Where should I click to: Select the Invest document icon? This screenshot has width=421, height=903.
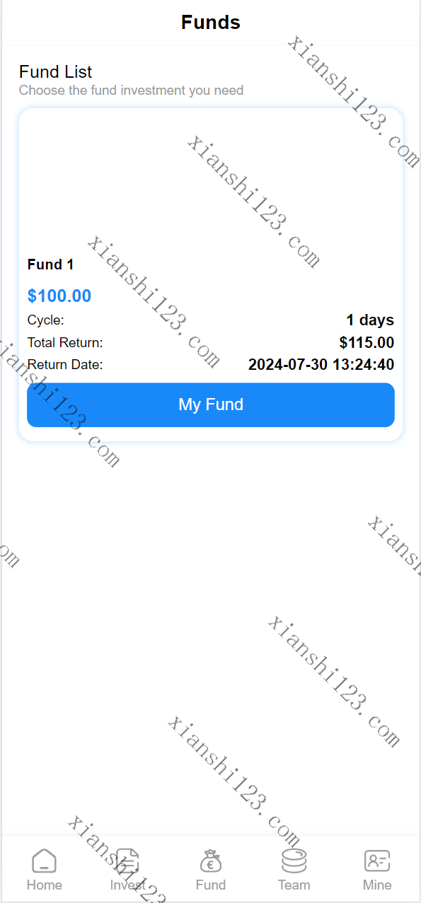127,861
